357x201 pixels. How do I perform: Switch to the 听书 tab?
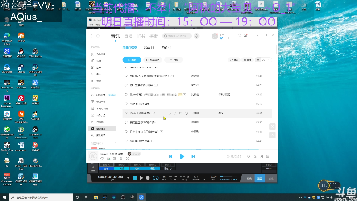tap(141, 36)
